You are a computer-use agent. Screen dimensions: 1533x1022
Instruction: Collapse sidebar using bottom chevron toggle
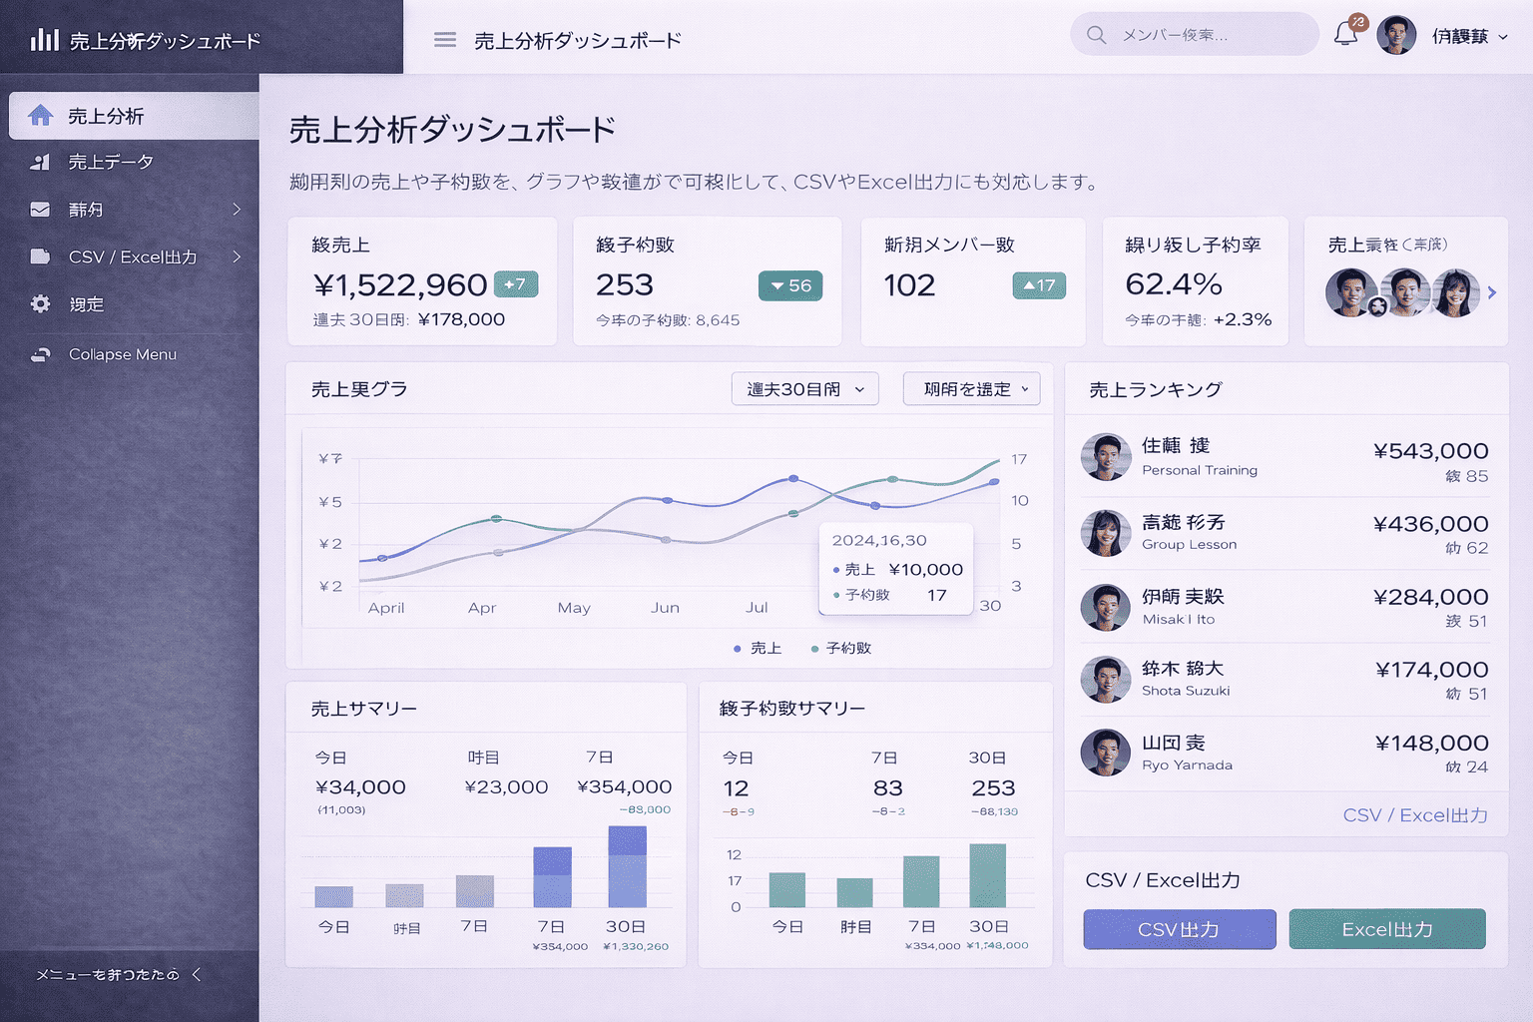click(197, 974)
